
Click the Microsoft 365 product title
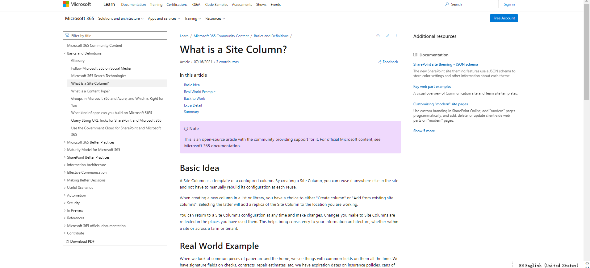79,18
